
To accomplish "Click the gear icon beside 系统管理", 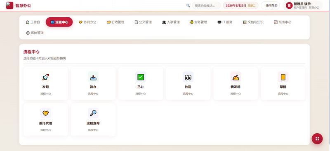I will coord(28,33).
